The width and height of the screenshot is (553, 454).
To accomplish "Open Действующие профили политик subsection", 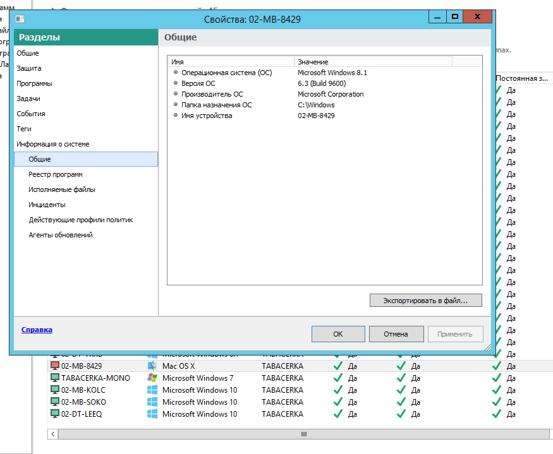I will (86, 220).
